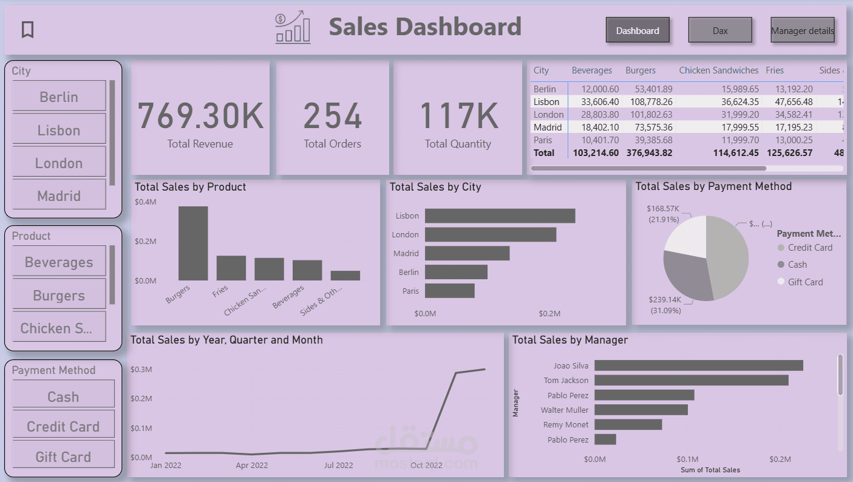Select the Madrid bar in city chart

pos(467,253)
